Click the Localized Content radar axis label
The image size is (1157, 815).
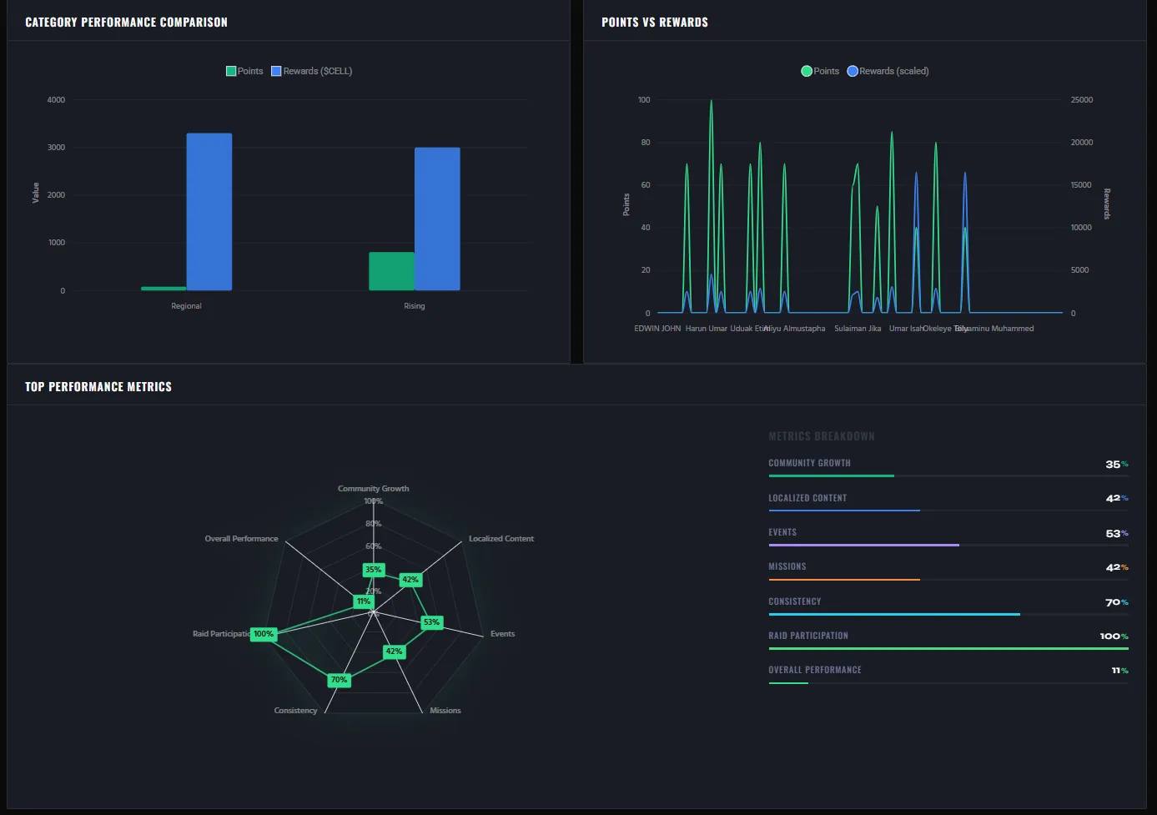pyautogui.click(x=501, y=539)
